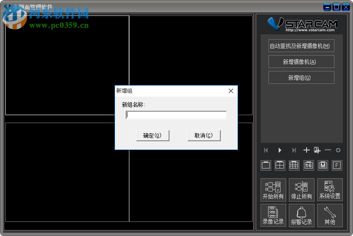Click 开始所有 start all button

273,190
